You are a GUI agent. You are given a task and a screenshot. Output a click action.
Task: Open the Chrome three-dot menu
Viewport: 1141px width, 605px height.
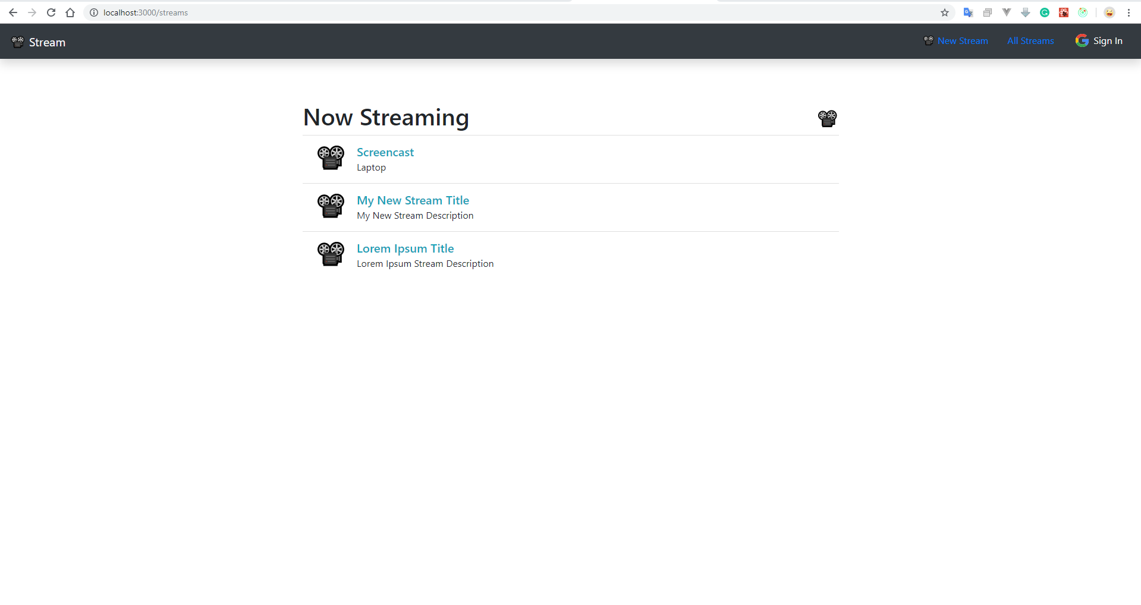pyautogui.click(x=1129, y=12)
